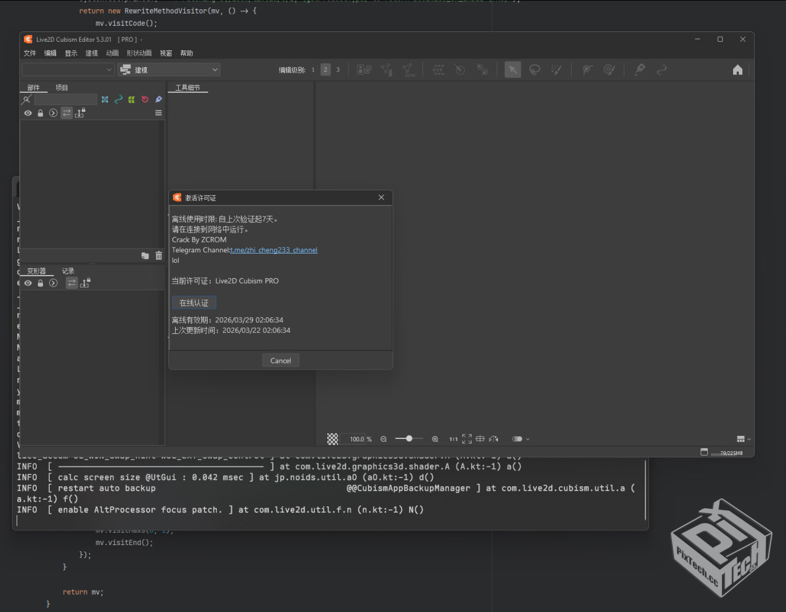Toggle the lock icon in deformer panel

click(41, 283)
